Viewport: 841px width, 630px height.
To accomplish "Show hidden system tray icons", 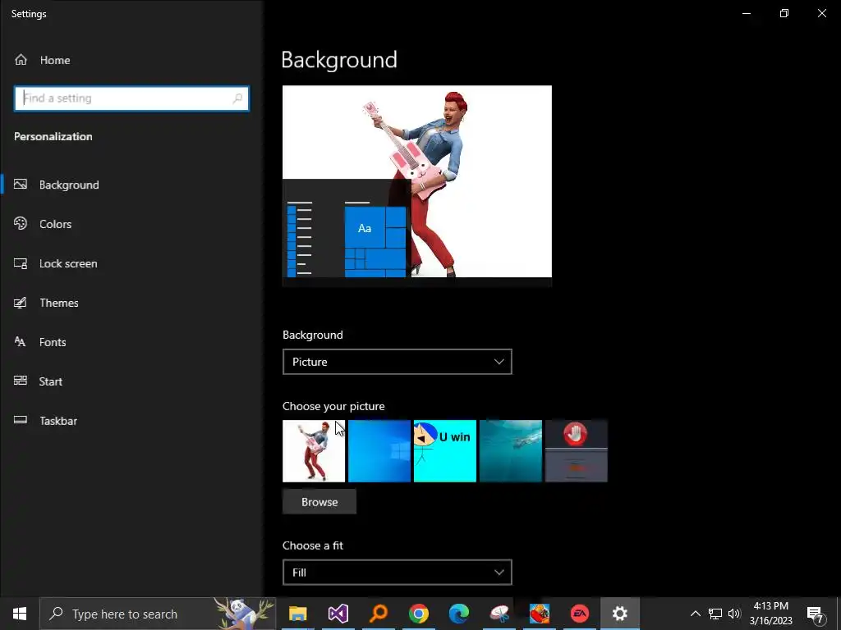I will click(695, 614).
